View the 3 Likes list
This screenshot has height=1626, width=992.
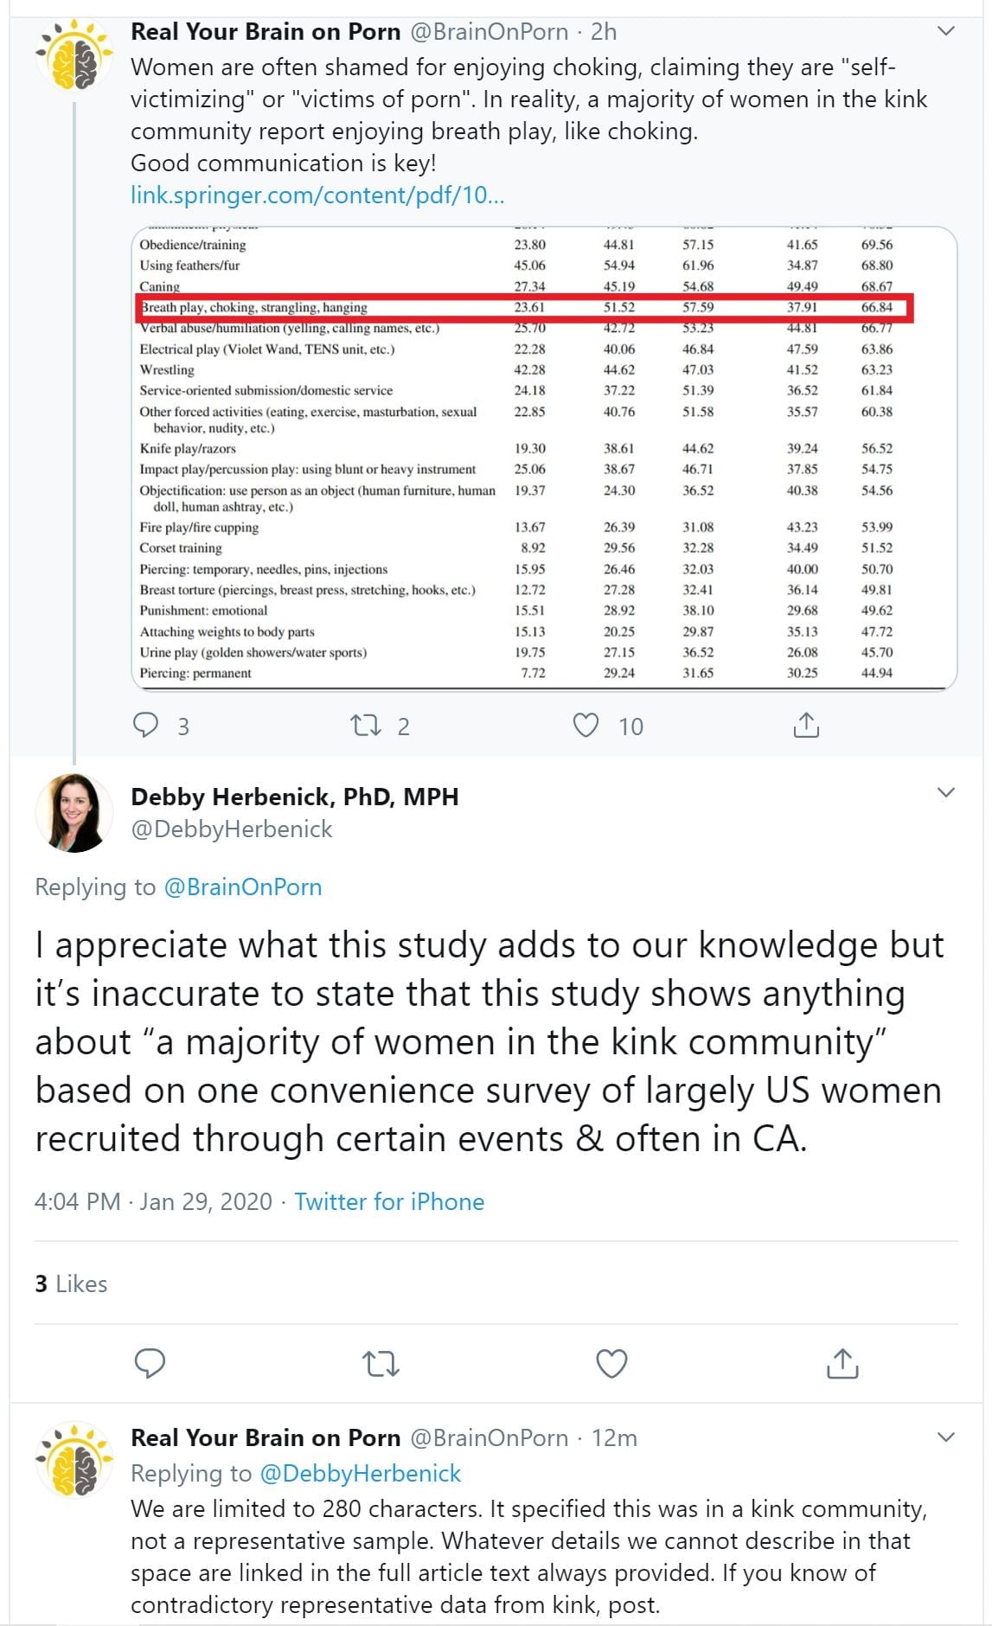(71, 1284)
